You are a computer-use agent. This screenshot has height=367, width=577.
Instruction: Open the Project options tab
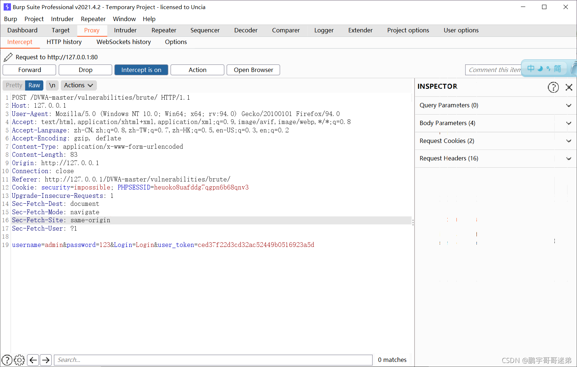coord(408,30)
